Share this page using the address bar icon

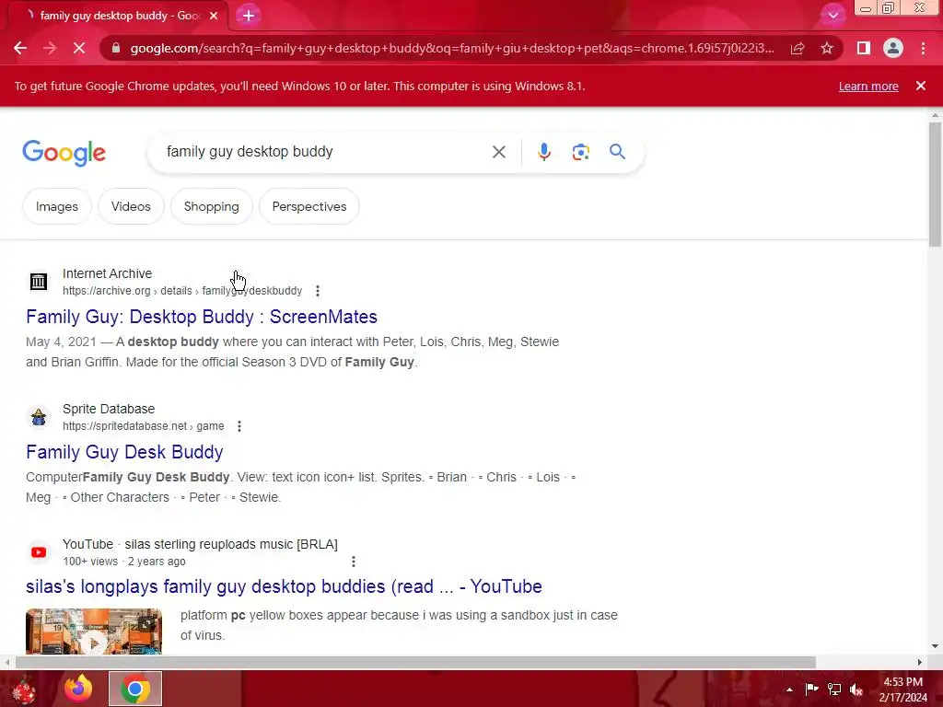point(797,48)
